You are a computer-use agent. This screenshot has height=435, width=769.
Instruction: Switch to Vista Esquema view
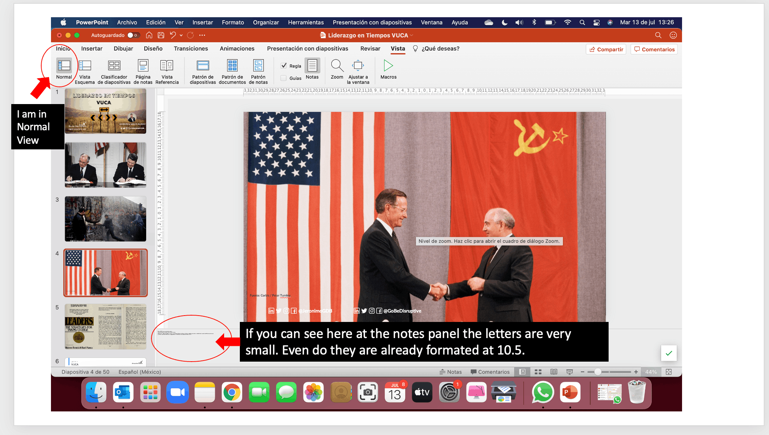tap(85, 71)
